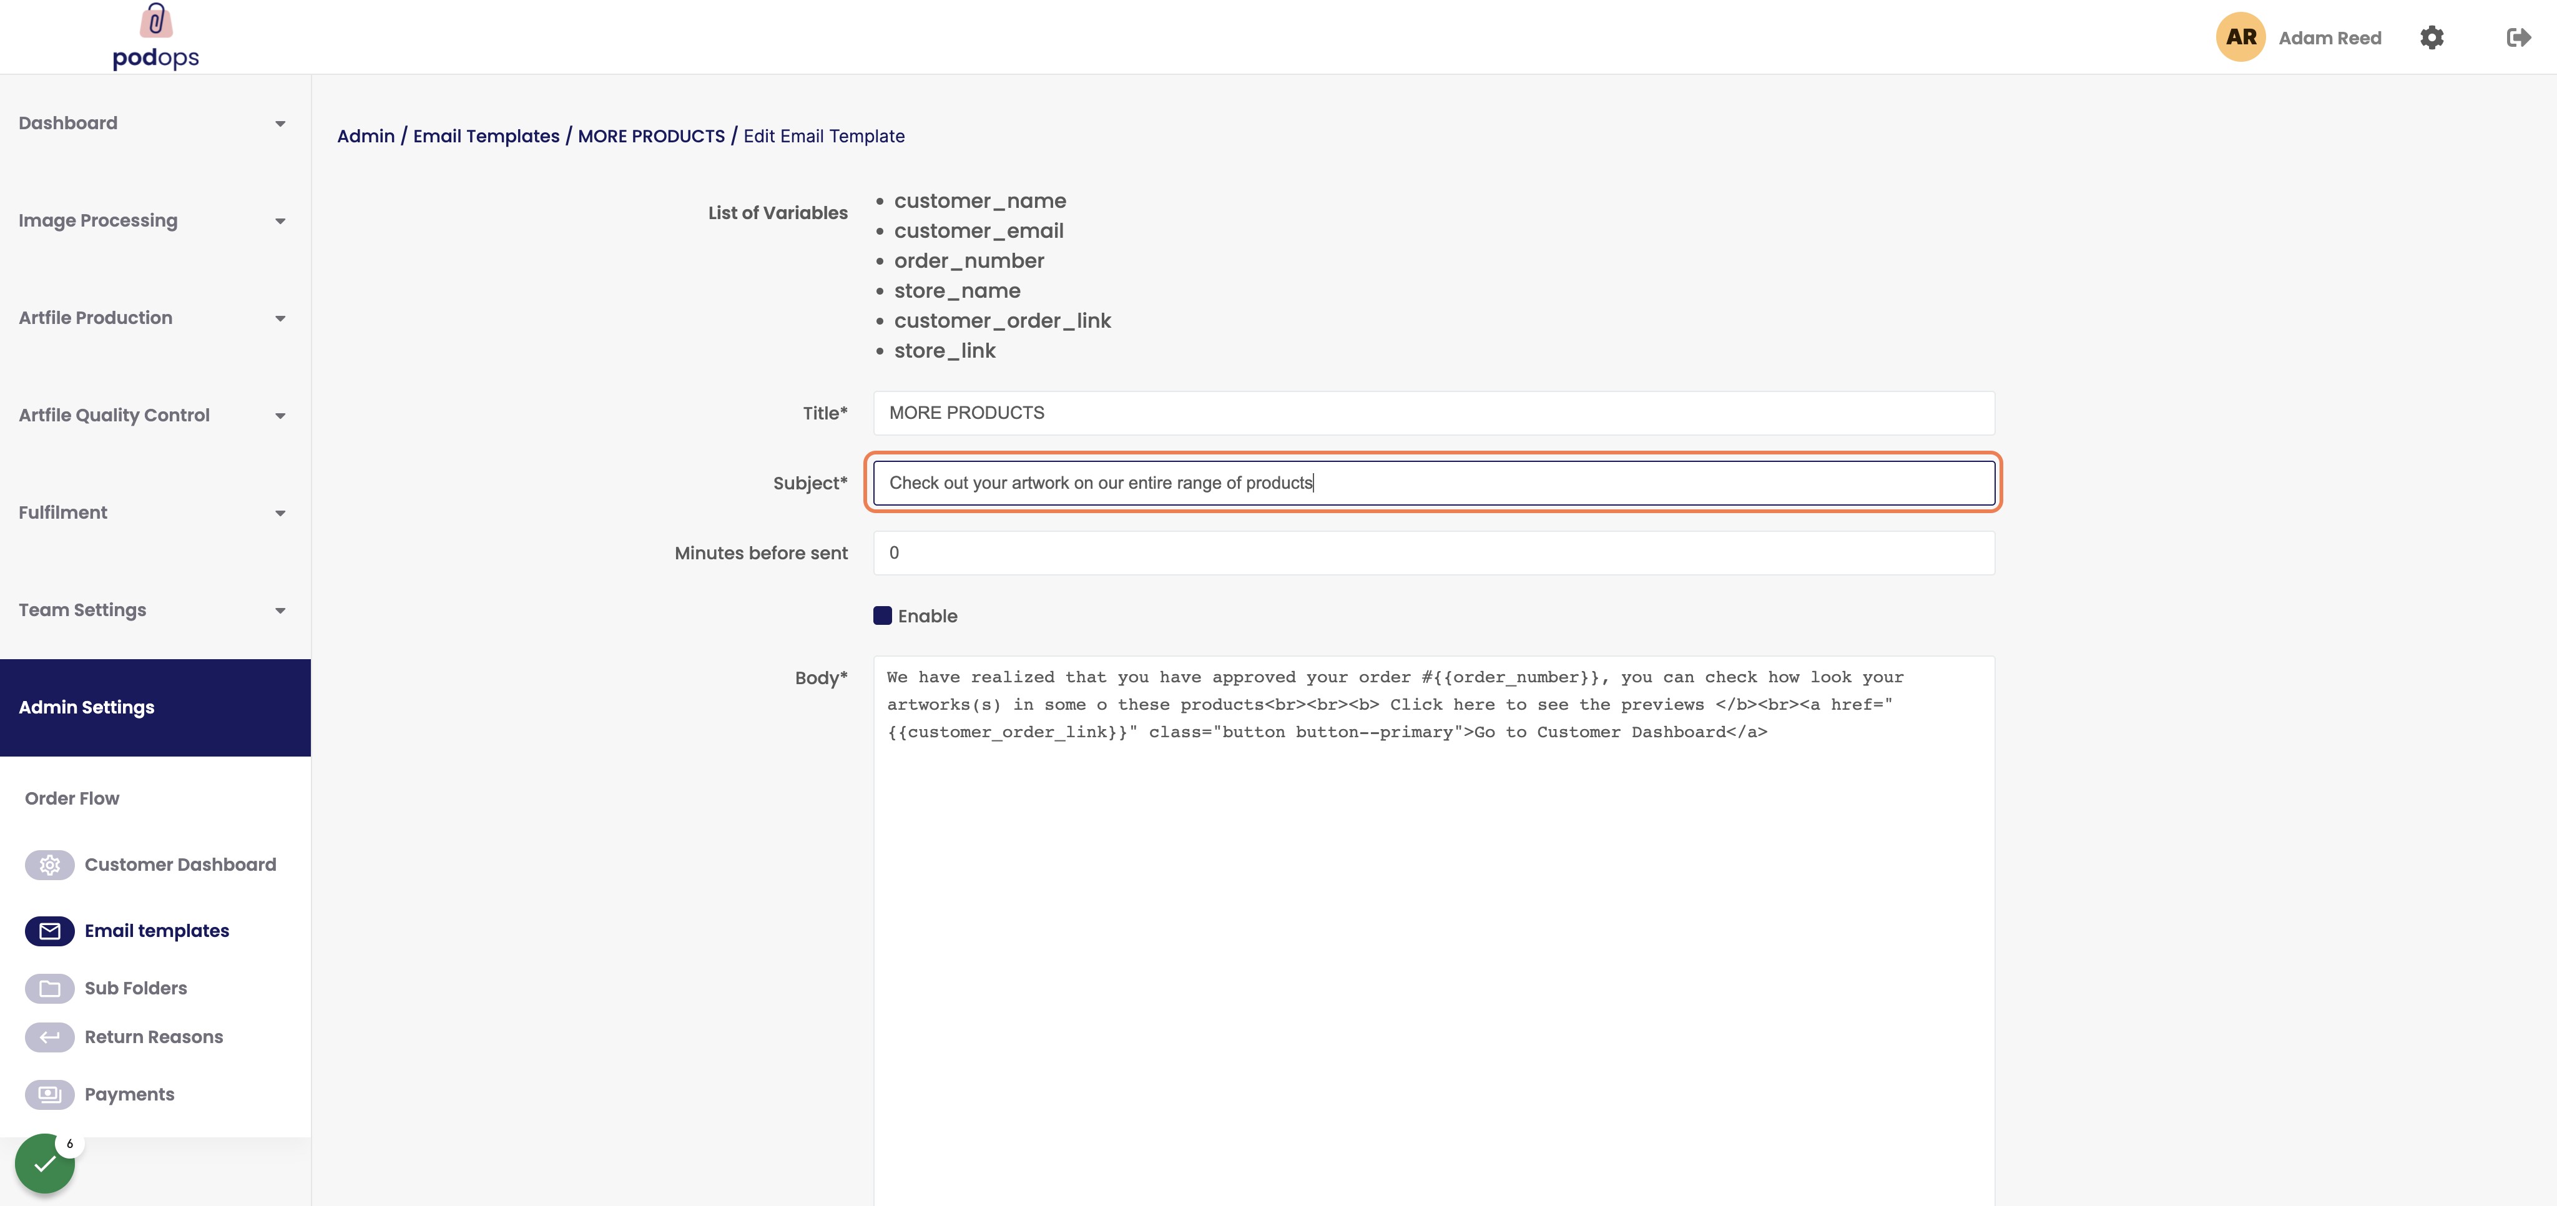Go to Email Templates breadcrumb link

pos(486,136)
